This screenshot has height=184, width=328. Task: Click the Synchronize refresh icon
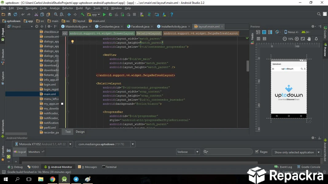pyautogui.click(x=15, y=14)
